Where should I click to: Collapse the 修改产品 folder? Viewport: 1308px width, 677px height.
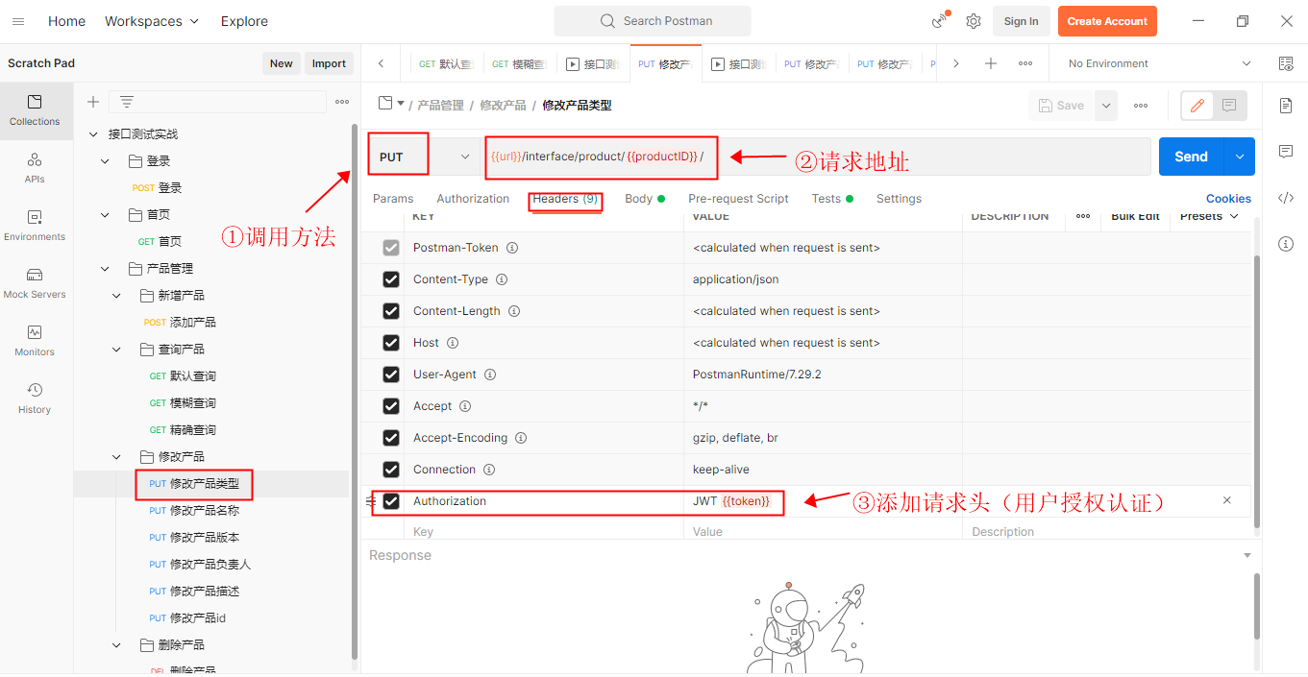pyautogui.click(x=116, y=457)
